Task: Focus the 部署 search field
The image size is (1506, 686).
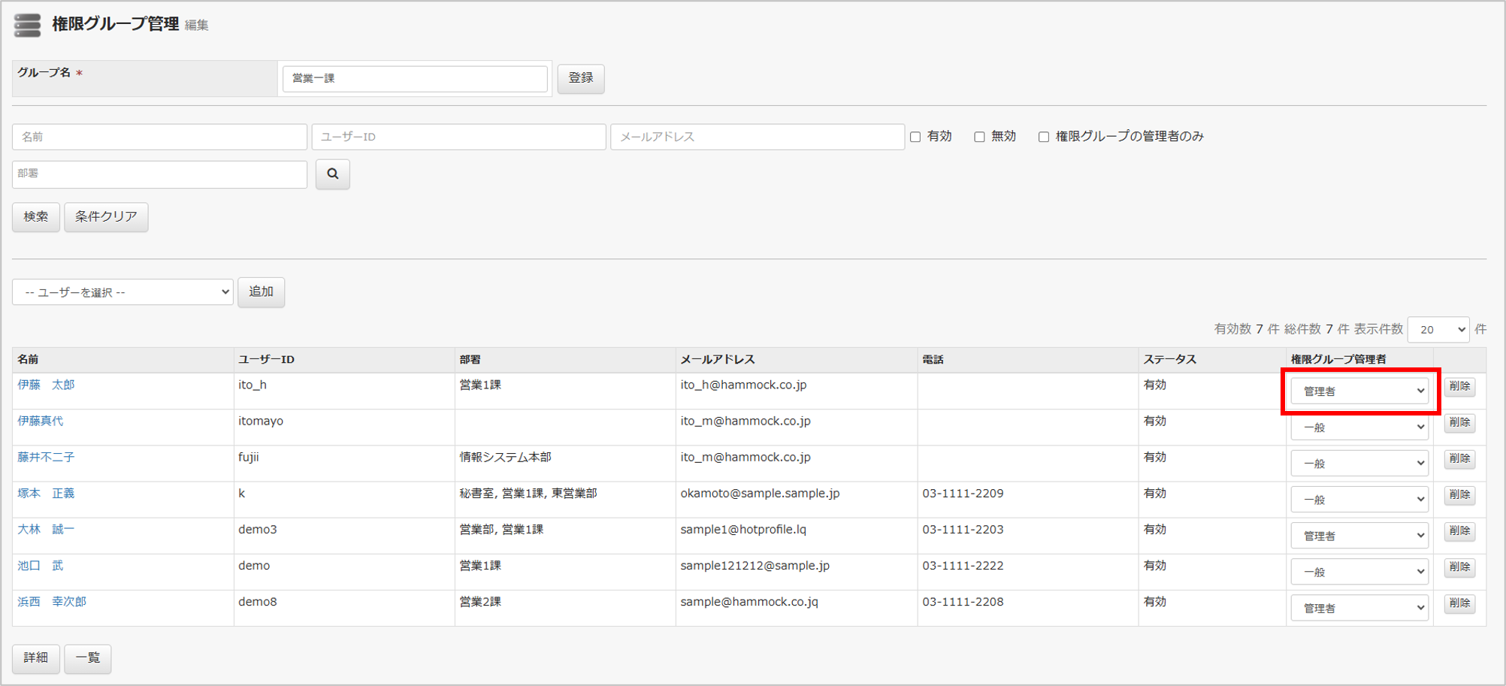Action: (x=159, y=174)
